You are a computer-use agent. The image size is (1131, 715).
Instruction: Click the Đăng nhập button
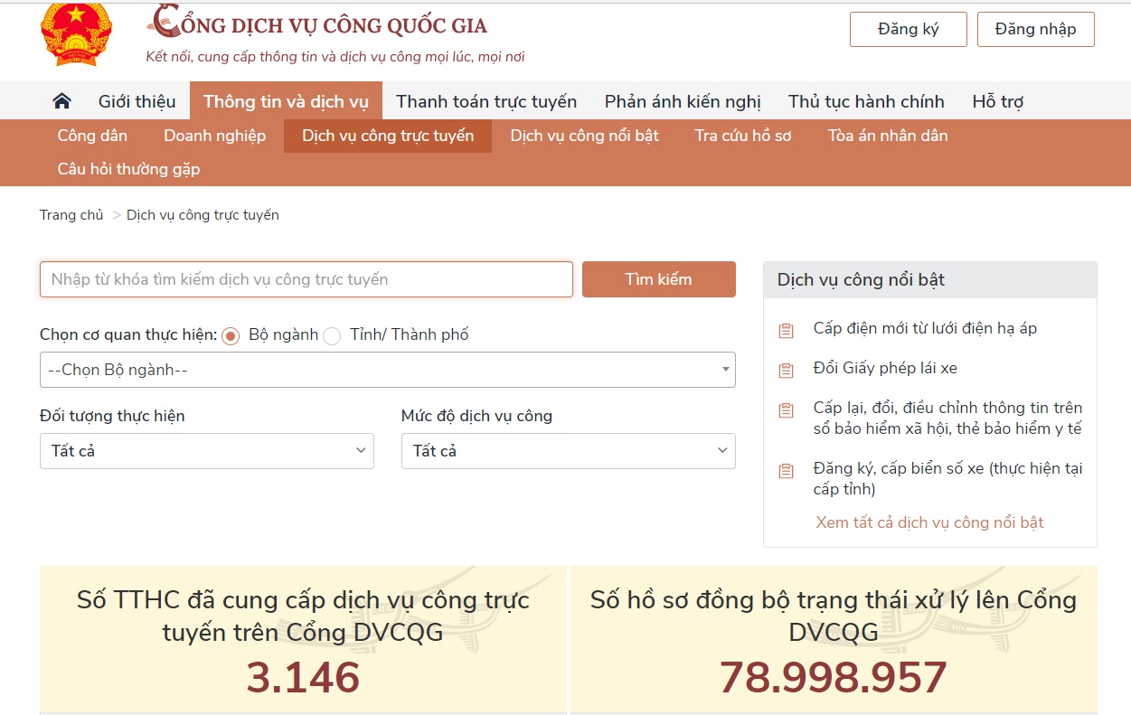coord(1035,29)
